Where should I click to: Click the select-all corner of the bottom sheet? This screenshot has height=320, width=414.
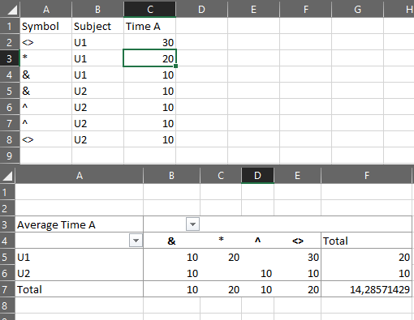[7, 176]
